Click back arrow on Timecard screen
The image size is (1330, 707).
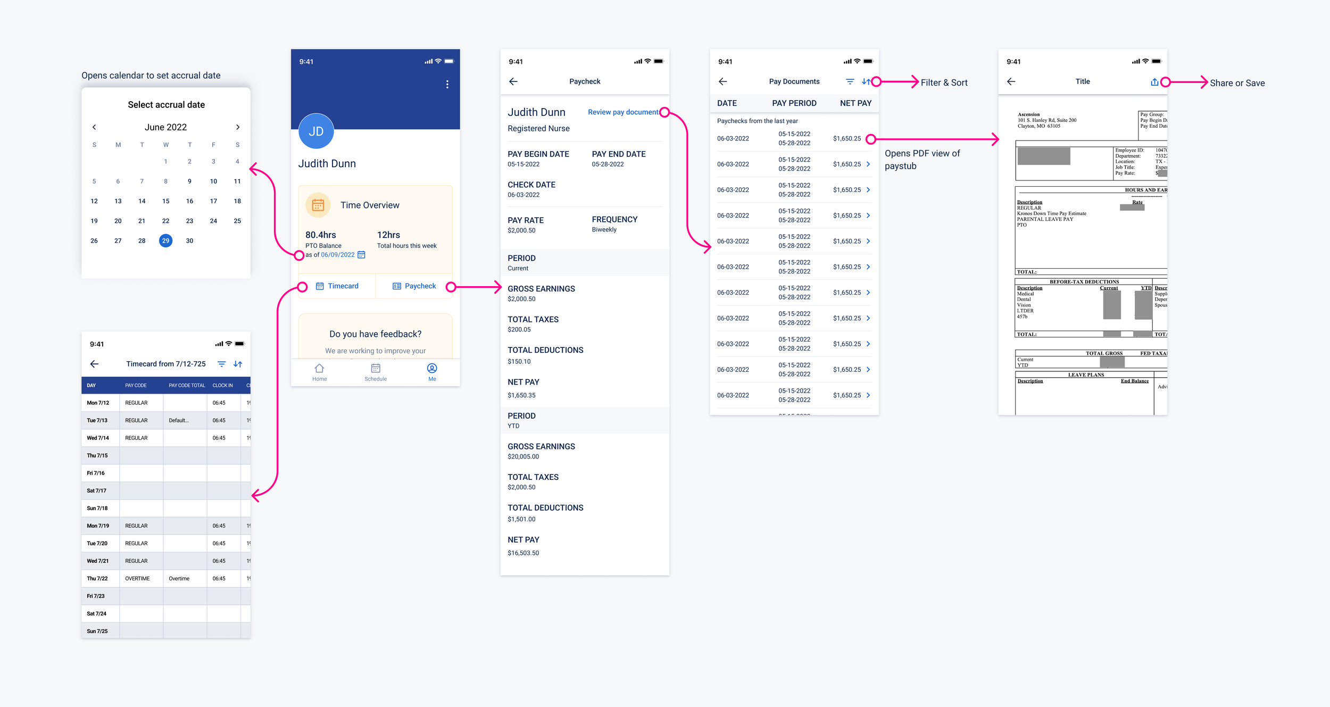tap(94, 364)
